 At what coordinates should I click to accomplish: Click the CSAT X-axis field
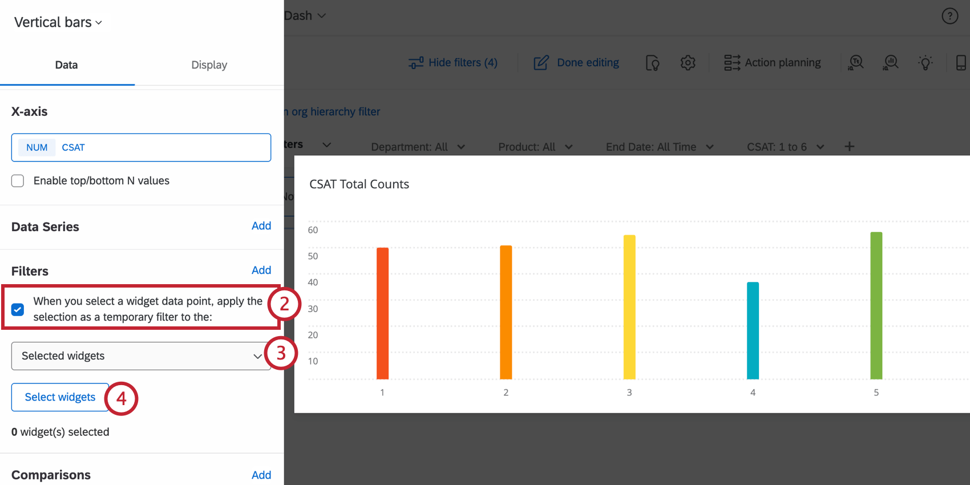coord(141,148)
